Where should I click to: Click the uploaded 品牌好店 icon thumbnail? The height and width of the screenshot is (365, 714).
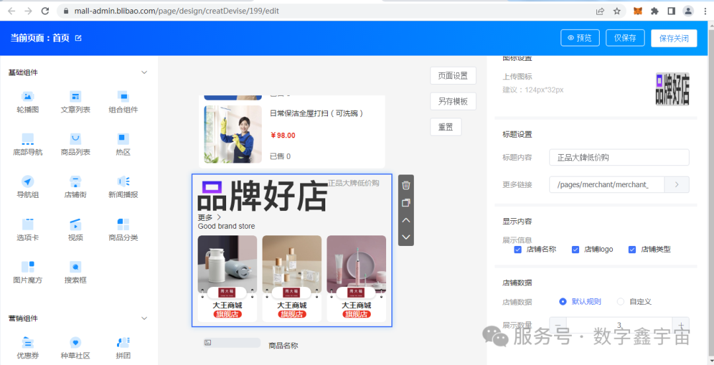[672, 89]
